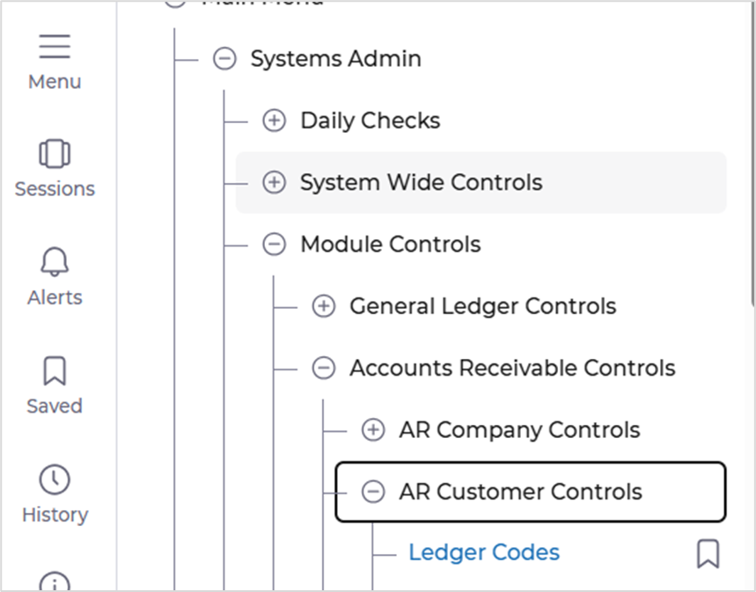Image resolution: width=756 pixels, height=592 pixels.
Task: Select the AR Company Controls label
Action: click(x=519, y=430)
